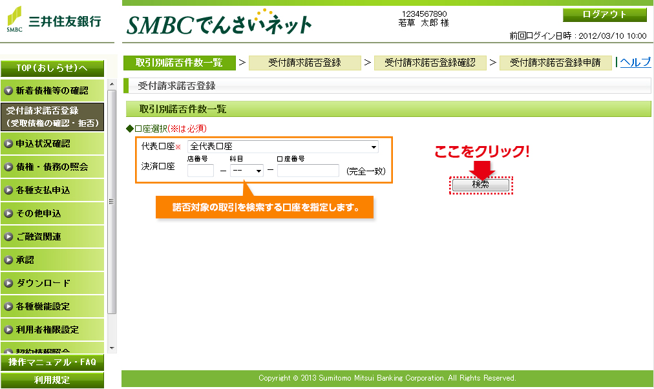Expand the 新着債権等の確認 menu
Screen dimensions: 654x389
coord(52,90)
